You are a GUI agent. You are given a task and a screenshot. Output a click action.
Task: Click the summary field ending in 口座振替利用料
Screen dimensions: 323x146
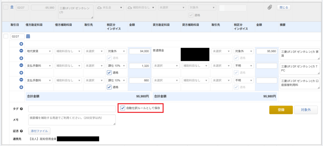(300, 83)
